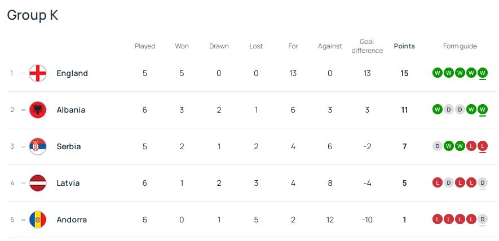This screenshot has width=499, height=241.
Task: Click the Andorra flag icon
Action: tap(38, 220)
